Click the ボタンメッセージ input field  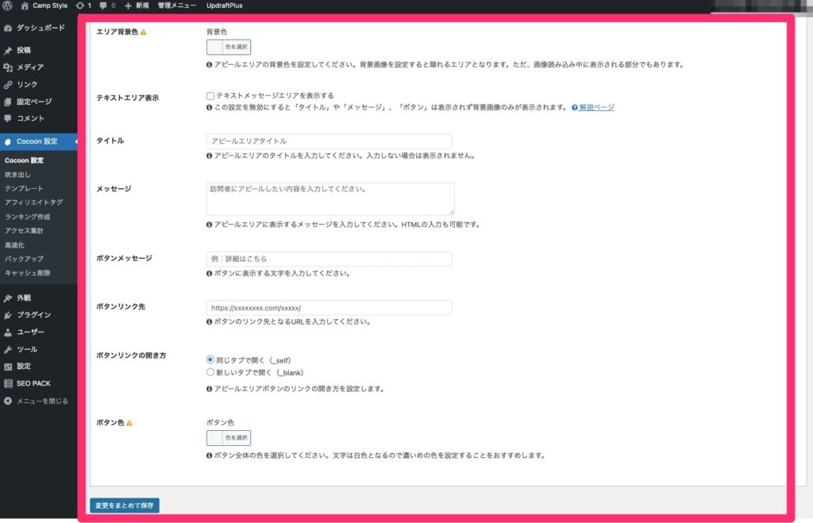pos(329,259)
